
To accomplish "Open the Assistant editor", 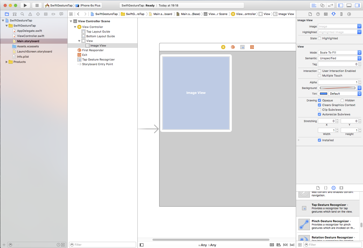I will click(322, 5).
